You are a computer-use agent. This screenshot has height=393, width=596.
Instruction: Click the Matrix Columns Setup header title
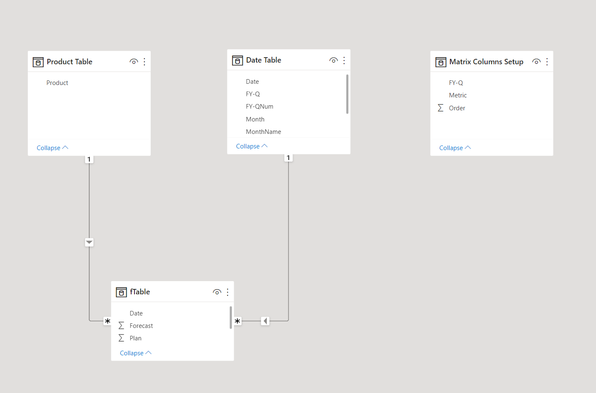pos(486,62)
